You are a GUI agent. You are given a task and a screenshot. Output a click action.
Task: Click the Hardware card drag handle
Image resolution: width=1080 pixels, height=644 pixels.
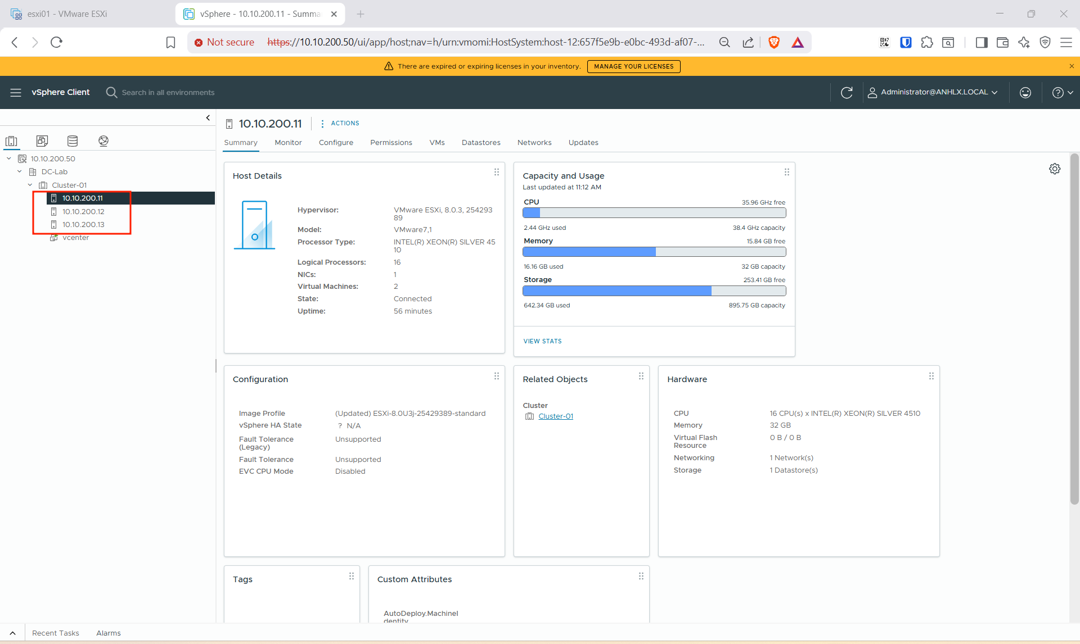click(931, 376)
